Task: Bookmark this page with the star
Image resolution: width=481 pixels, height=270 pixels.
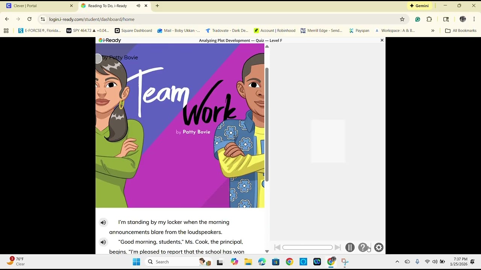Action: [402, 19]
